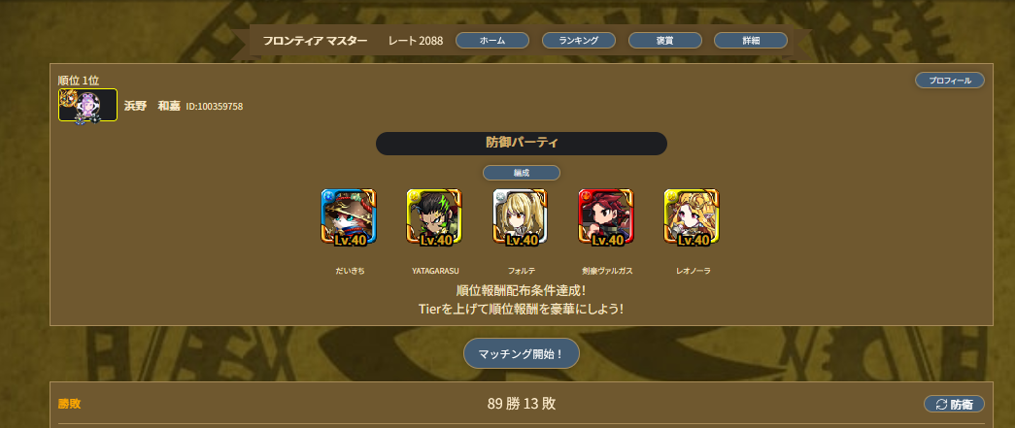The image size is (1015, 428).
Task: Select the フォルテ unit icon
Action: pyautogui.click(x=521, y=217)
